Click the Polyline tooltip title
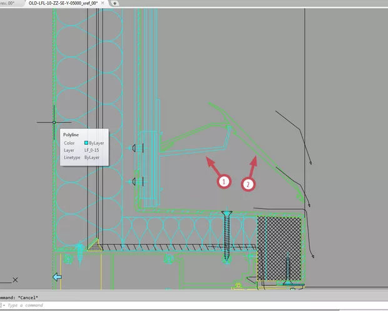 [x=72, y=135]
